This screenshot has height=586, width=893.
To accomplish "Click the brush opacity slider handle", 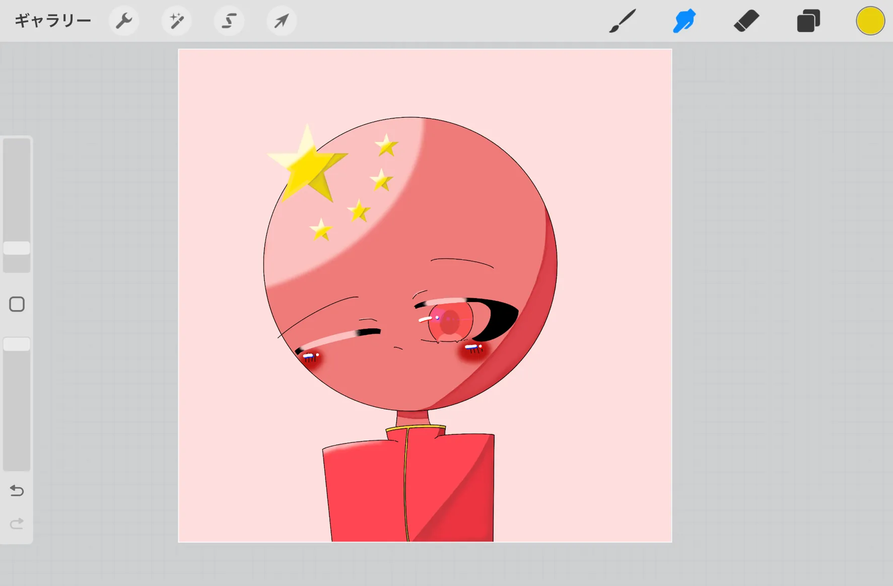I will [x=17, y=344].
